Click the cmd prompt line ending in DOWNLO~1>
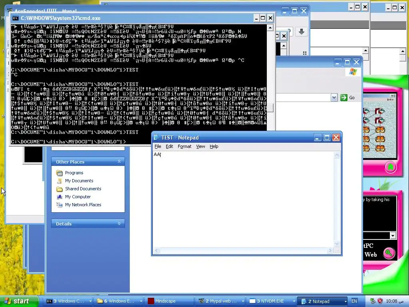Viewport: 409px width, 307px height. click(68, 142)
